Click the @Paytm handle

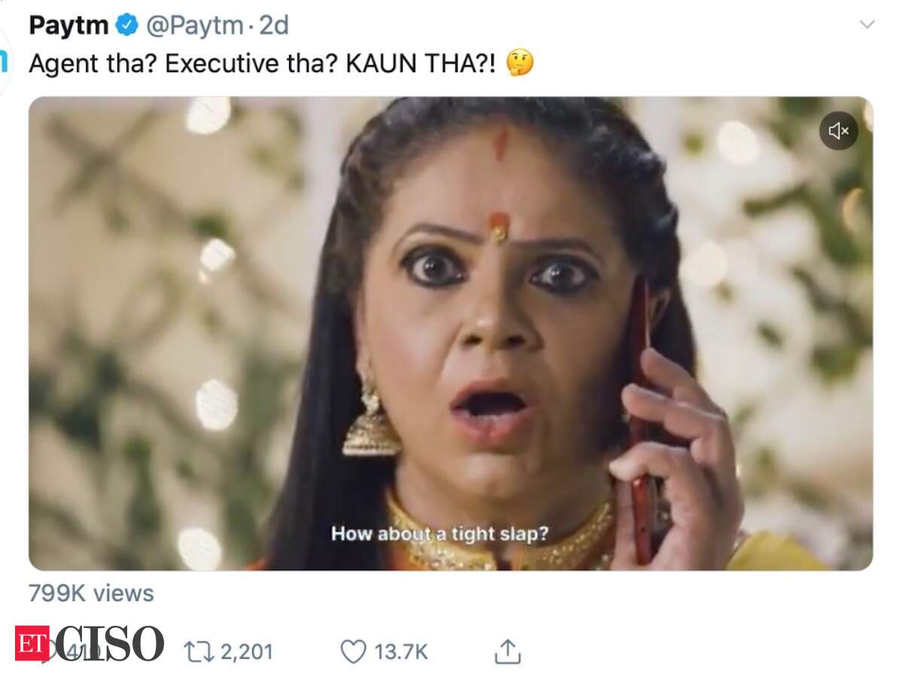(x=193, y=26)
